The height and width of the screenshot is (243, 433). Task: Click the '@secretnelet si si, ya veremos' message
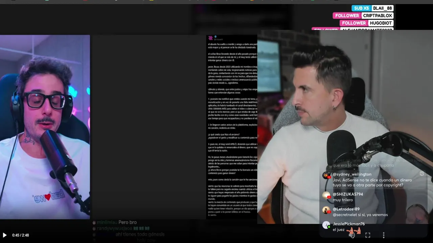360,215
